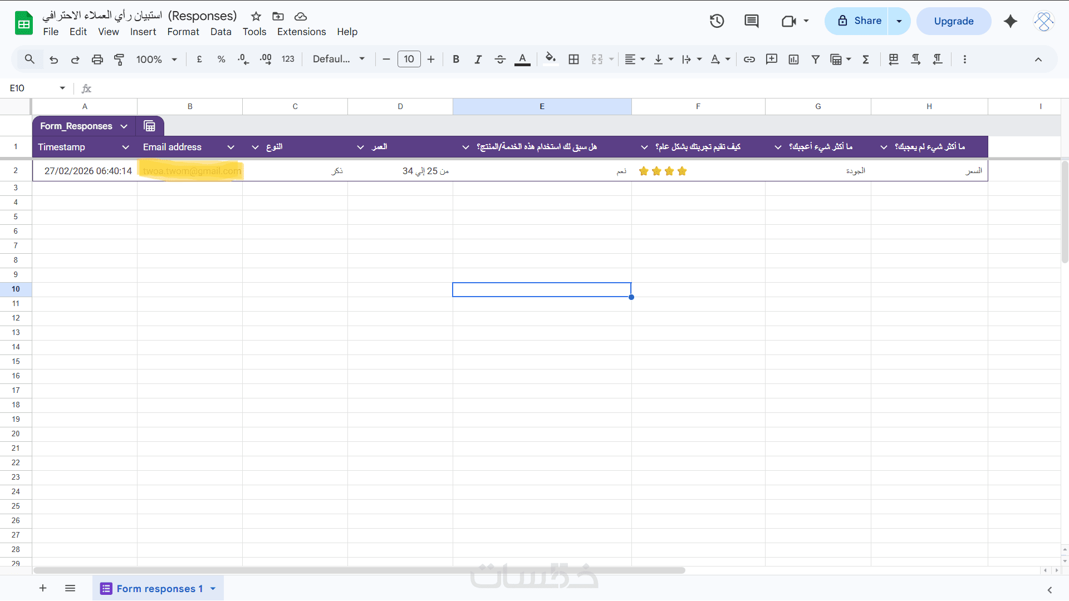Toggle italic formatting
Screen dimensions: 1069x601
478,60
